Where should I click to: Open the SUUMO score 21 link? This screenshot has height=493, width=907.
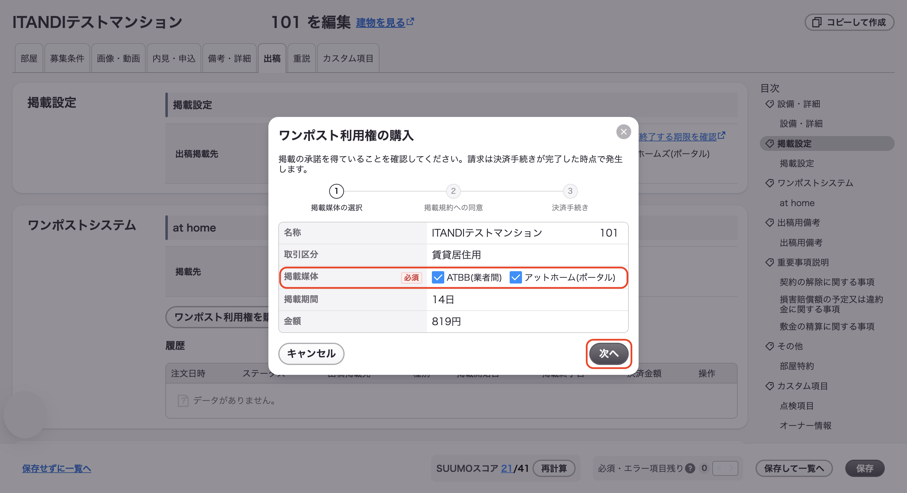coord(507,468)
